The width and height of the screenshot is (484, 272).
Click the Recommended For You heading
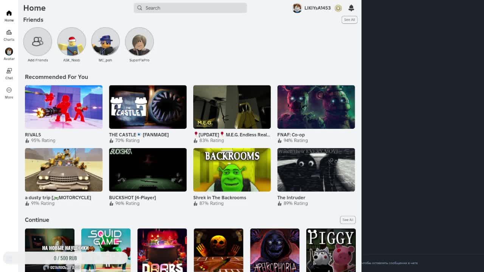[56, 77]
